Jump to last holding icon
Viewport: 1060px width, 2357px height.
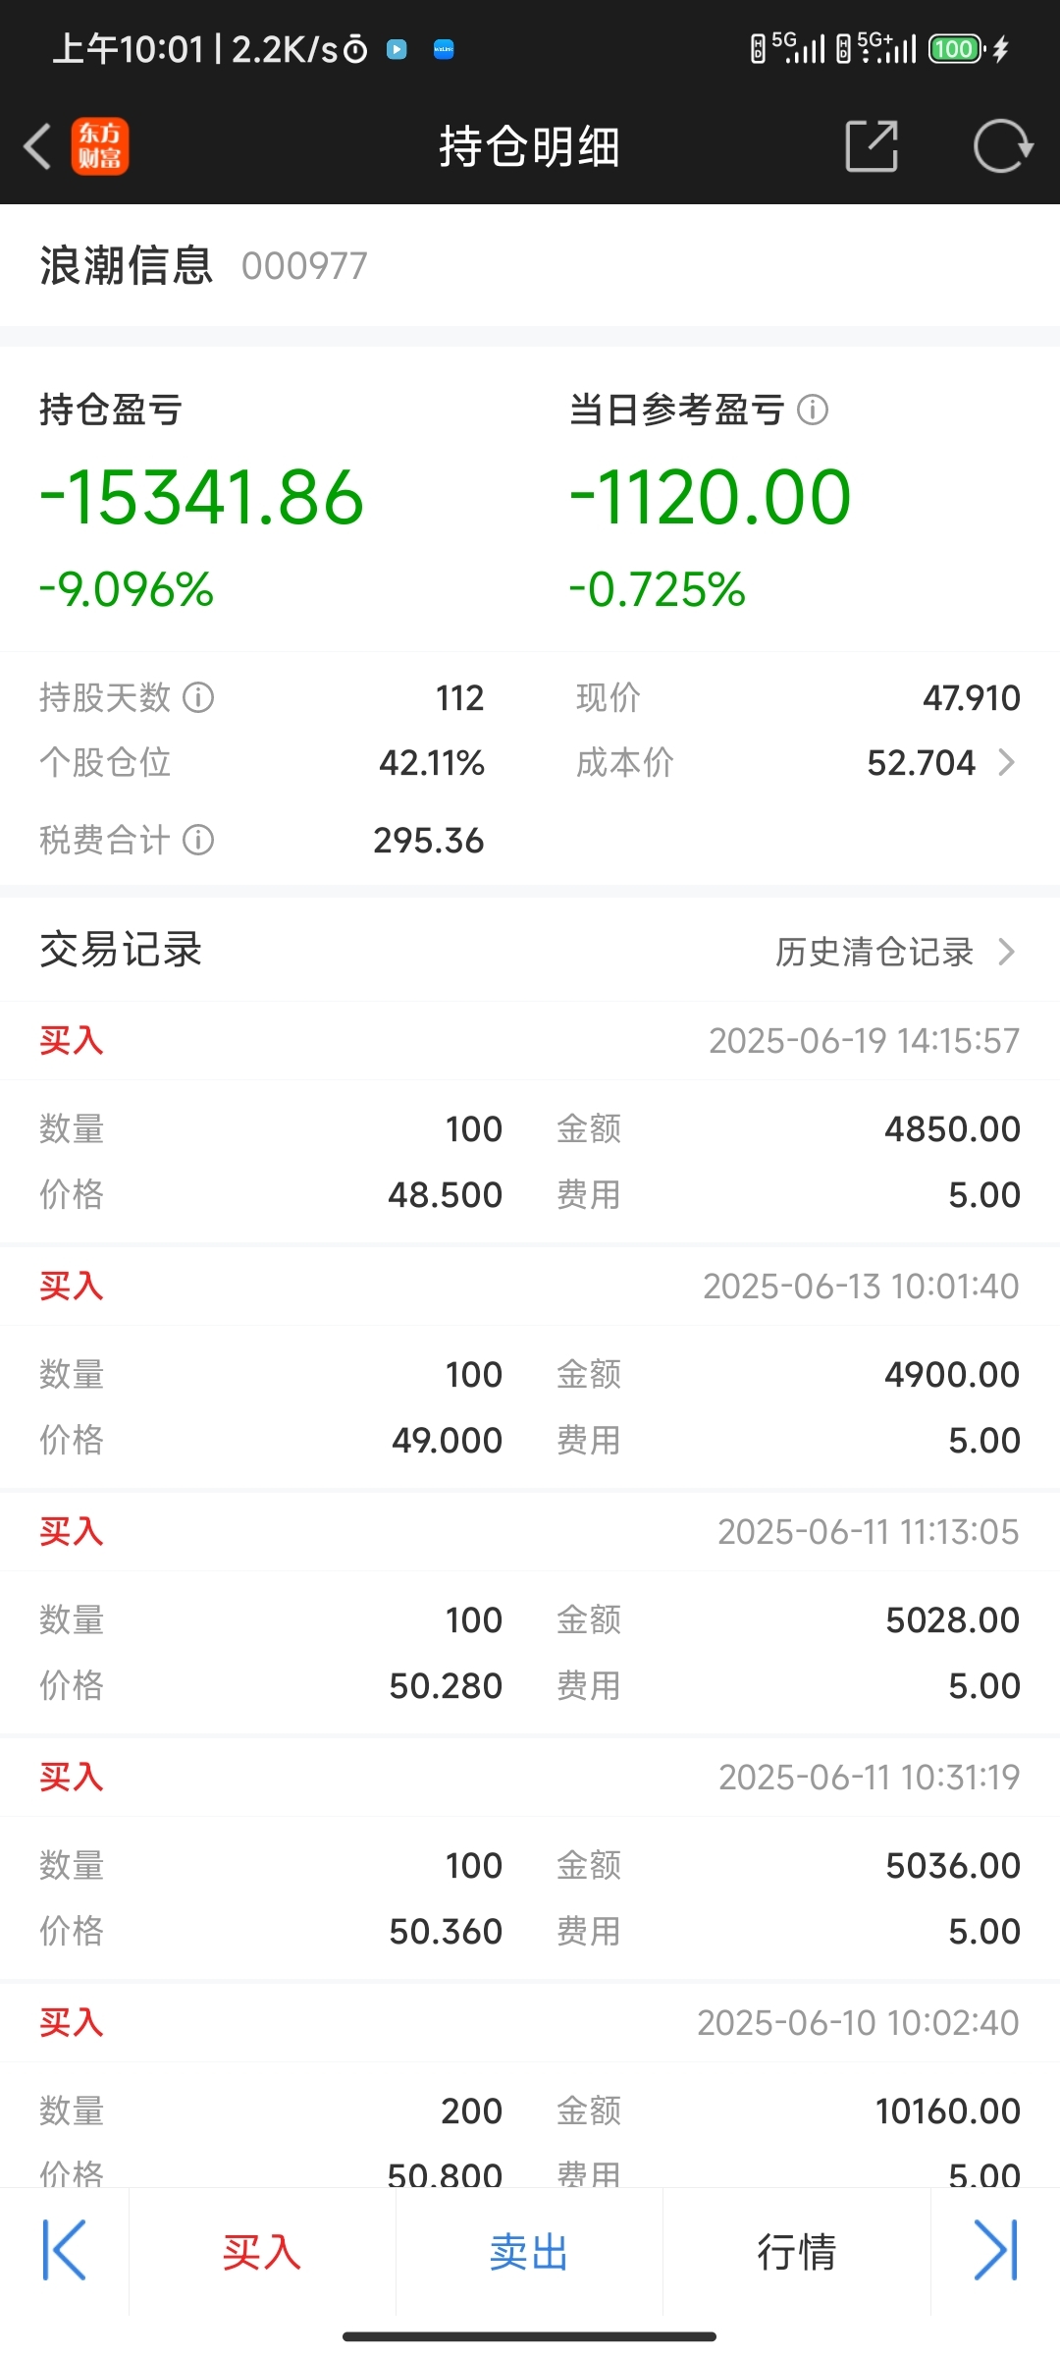click(995, 2250)
